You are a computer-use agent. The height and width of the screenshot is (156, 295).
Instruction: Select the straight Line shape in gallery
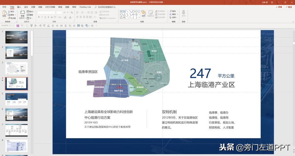[127, 11]
